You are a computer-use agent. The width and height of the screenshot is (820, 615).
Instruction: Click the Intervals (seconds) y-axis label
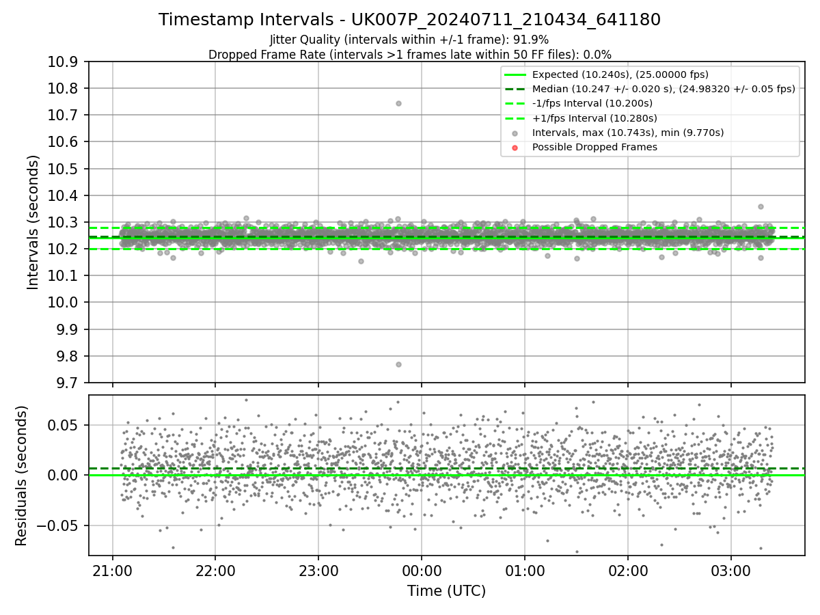pos(33,222)
